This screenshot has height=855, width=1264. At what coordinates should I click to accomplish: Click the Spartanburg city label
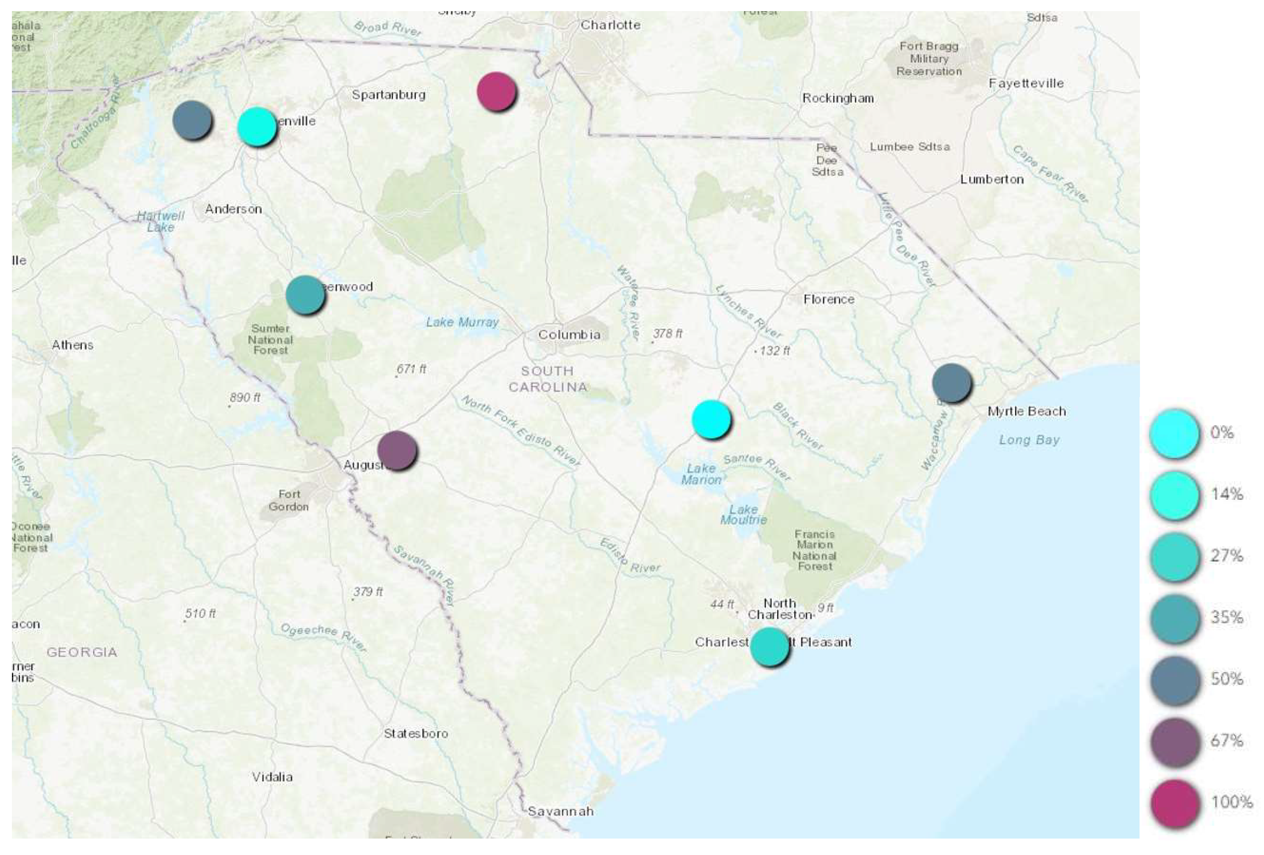point(388,94)
